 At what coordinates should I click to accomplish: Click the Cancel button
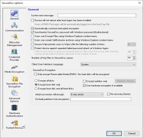[x=132, y=133]
